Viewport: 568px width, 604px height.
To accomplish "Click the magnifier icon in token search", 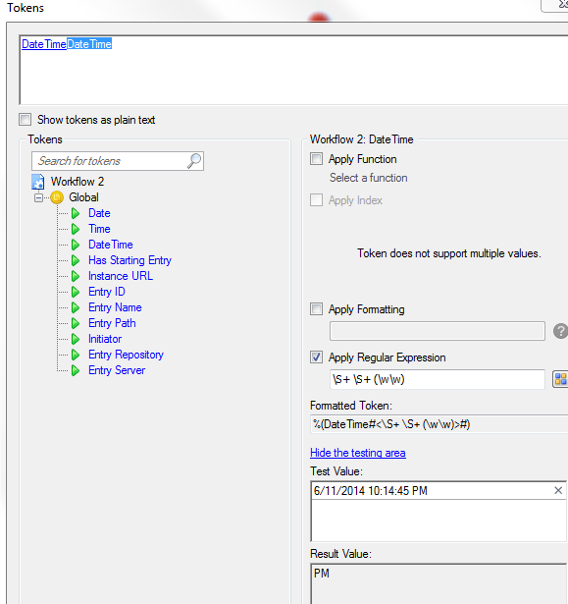I will [194, 161].
